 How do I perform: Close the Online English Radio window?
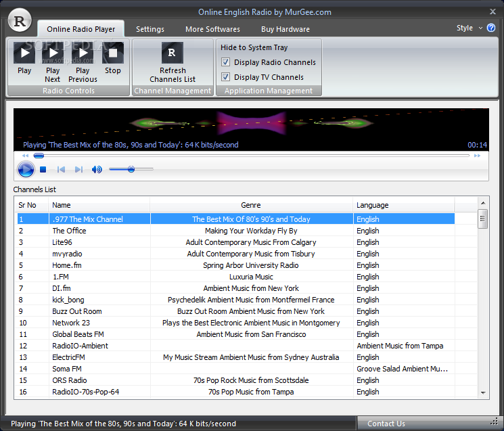[492, 12]
